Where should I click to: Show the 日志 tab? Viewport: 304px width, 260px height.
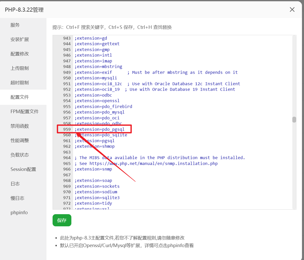pyautogui.click(x=15, y=184)
